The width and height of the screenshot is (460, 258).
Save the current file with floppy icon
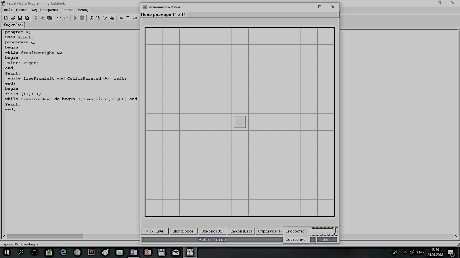pyautogui.click(x=20, y=18)
